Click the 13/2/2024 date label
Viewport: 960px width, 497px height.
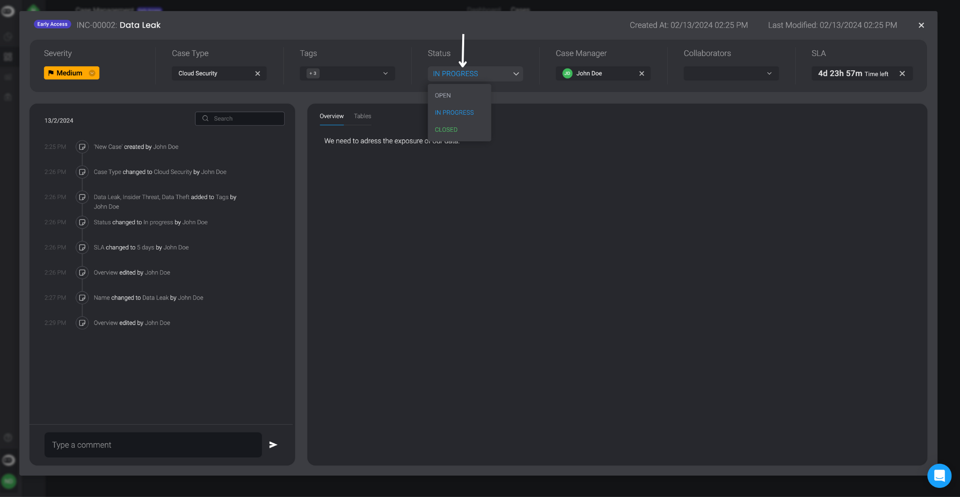coord(59,120)
